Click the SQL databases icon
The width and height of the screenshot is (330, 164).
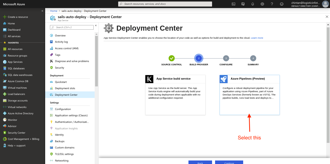(x=5, y=68)
